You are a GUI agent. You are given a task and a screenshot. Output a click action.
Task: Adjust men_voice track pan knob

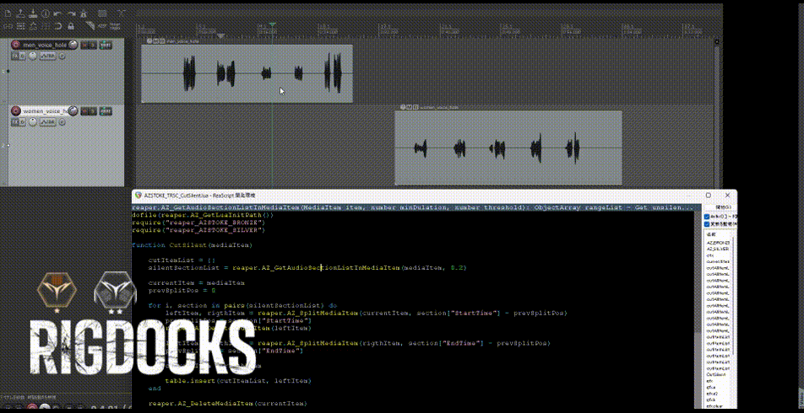[32, 56]
